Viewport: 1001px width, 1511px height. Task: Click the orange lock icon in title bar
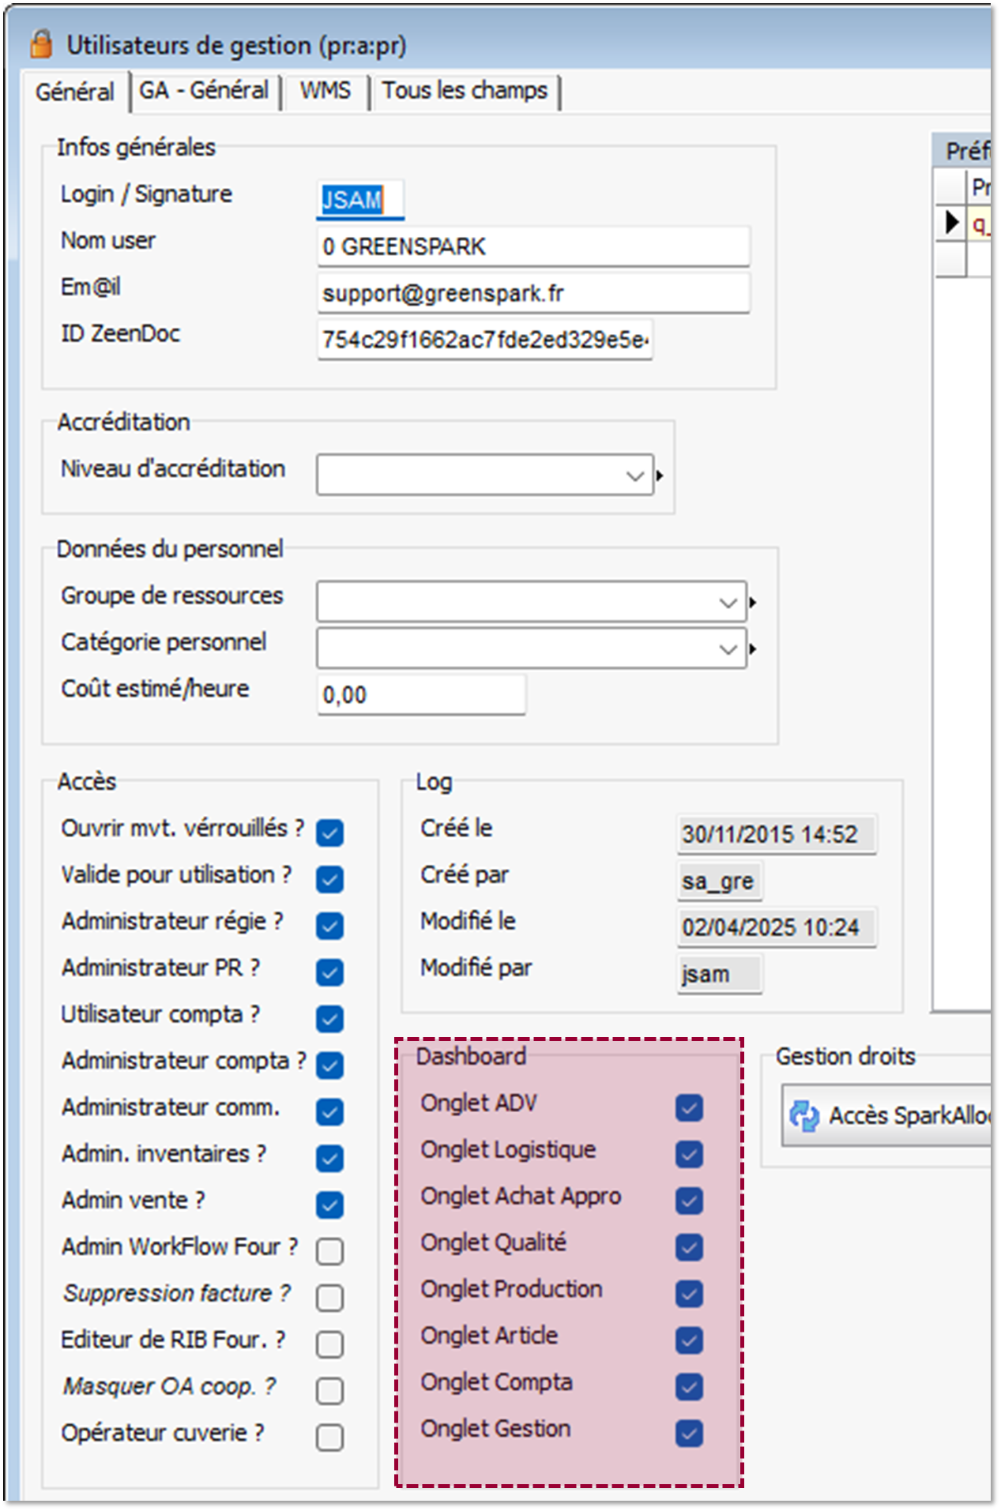click(41, 45)
